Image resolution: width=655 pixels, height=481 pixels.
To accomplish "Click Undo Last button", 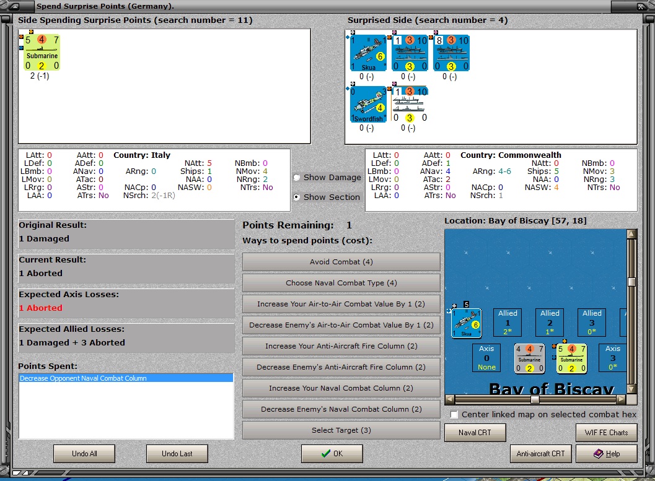I will 177,454.
